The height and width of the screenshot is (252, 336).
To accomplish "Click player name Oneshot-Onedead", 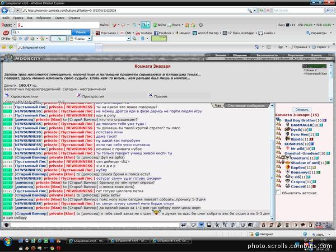I will (x=302, y=153).
